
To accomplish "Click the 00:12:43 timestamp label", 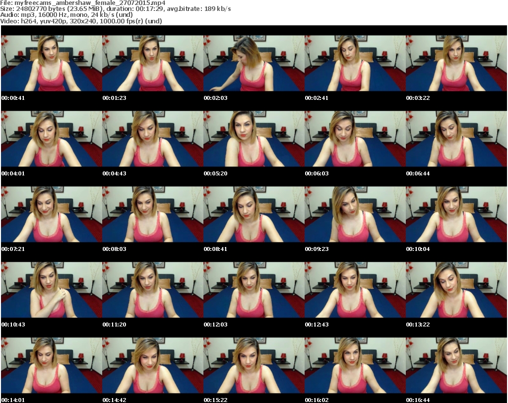I will click(317, 324).
